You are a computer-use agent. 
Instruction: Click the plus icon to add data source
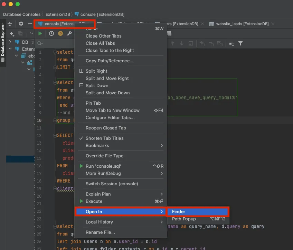(x=12, y=33)
